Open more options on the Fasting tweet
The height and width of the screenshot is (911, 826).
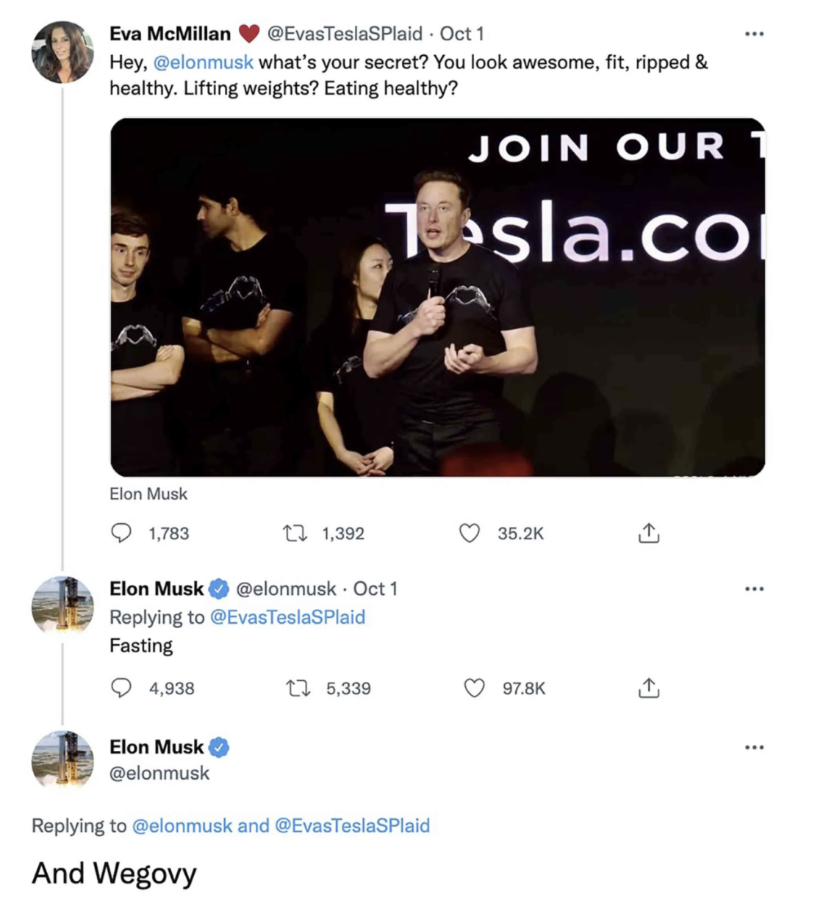(x=754, y=588)
